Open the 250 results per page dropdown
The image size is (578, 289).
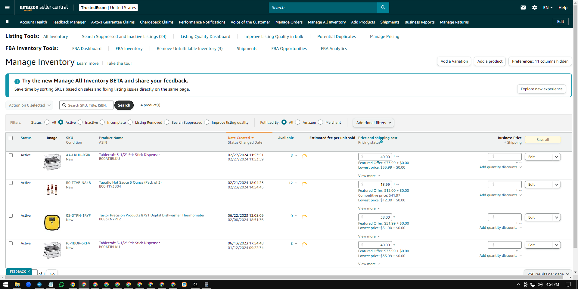click(x=548, y=273)
